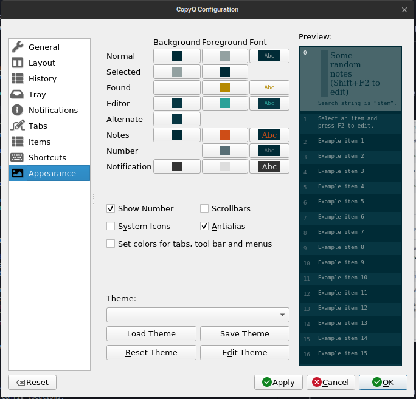Pick the Normal font
Screen dimensions: 416x399
point(269,56)
